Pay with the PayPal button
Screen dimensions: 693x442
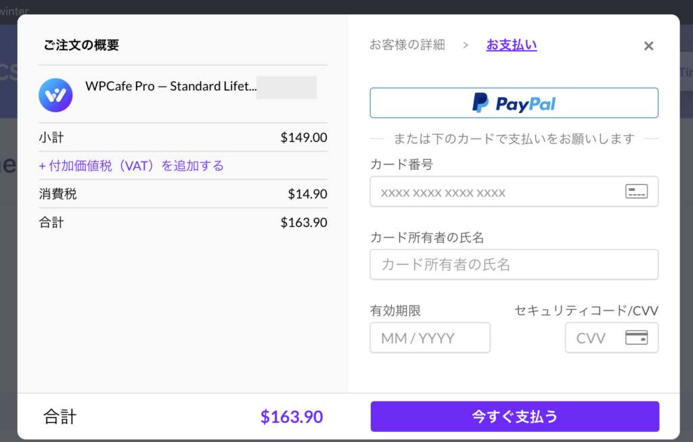coord(514,103)
